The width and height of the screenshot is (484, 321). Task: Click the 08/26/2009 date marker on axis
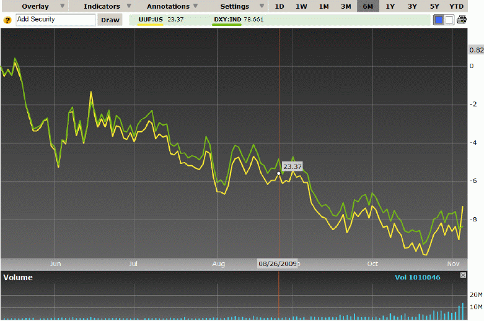click(277, 263)
